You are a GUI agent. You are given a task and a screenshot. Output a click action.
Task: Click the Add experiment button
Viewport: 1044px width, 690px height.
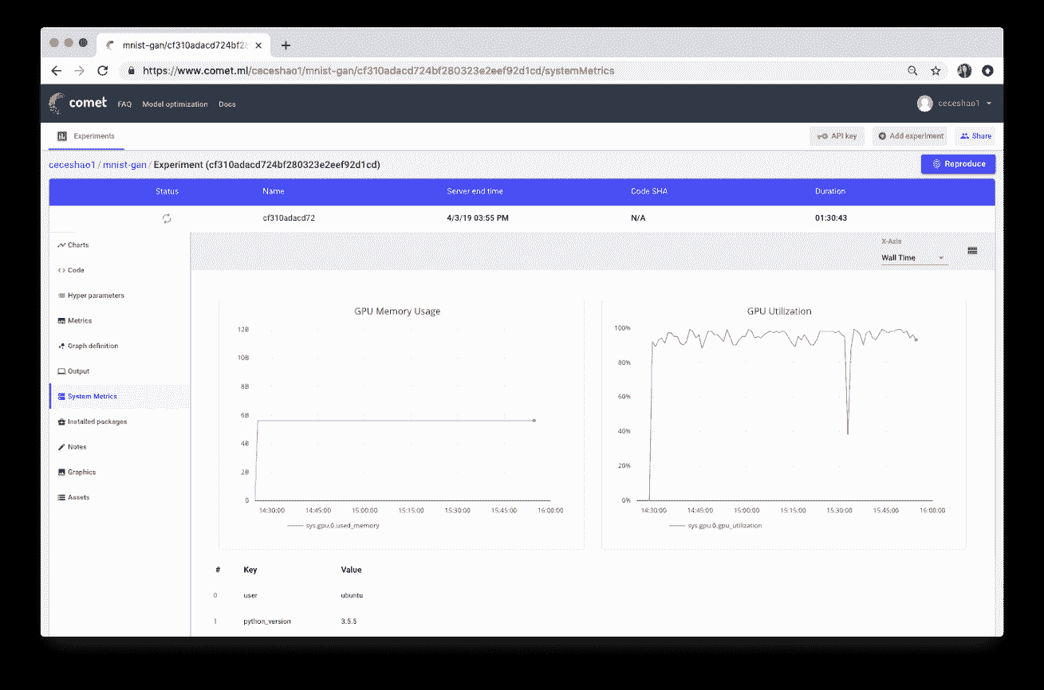(911, 136)
